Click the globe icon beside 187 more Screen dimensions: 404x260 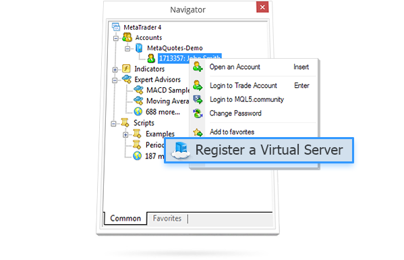pos(138,155)
